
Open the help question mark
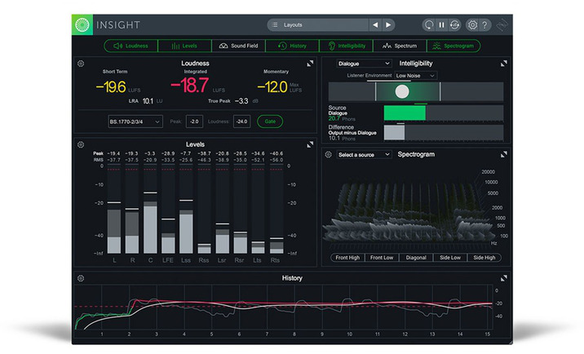tap(484, 25)
